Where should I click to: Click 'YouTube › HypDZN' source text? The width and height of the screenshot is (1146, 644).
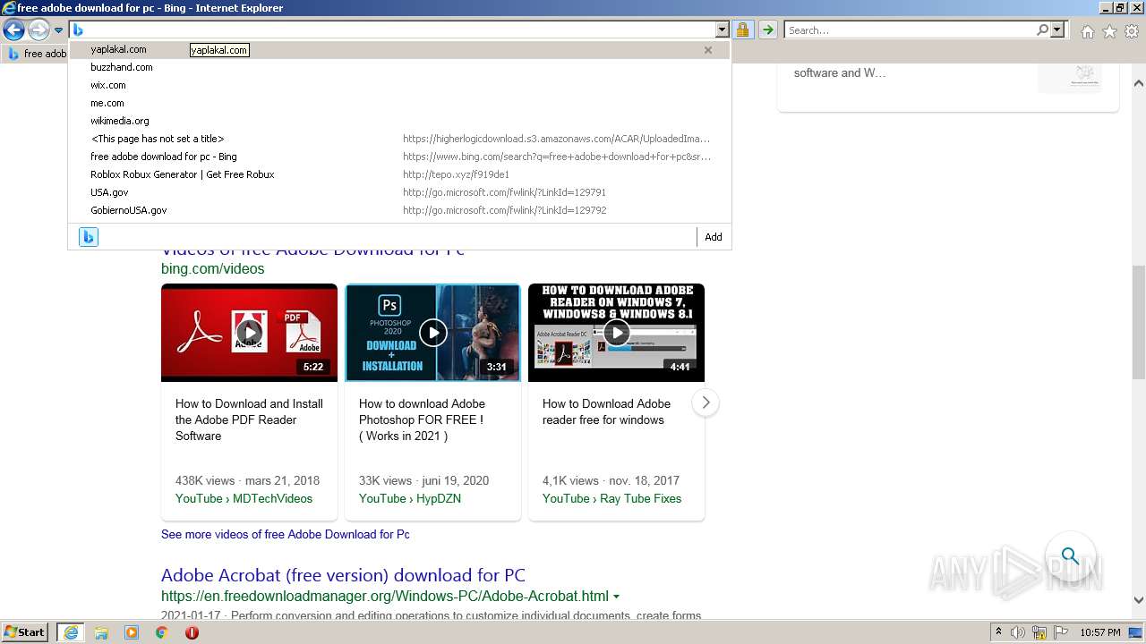point(410,498)
